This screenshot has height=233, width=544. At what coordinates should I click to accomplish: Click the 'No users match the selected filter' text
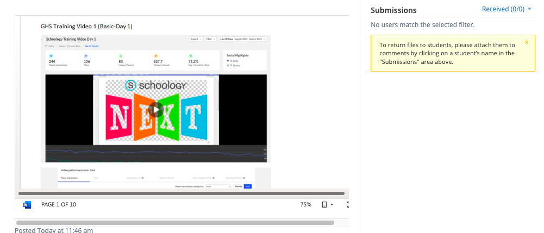pos(422,25)
